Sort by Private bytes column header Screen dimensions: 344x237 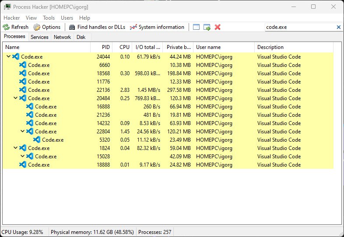(178, 47)
